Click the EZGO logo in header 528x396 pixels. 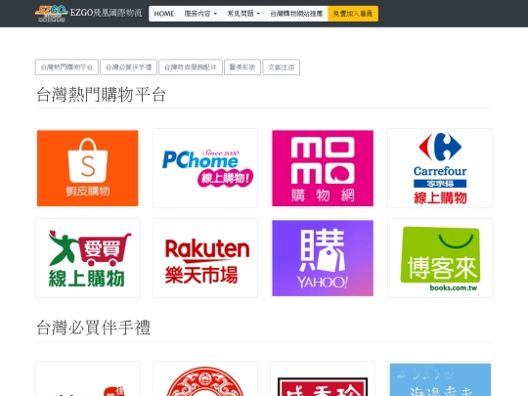click(x=52, y=14)
